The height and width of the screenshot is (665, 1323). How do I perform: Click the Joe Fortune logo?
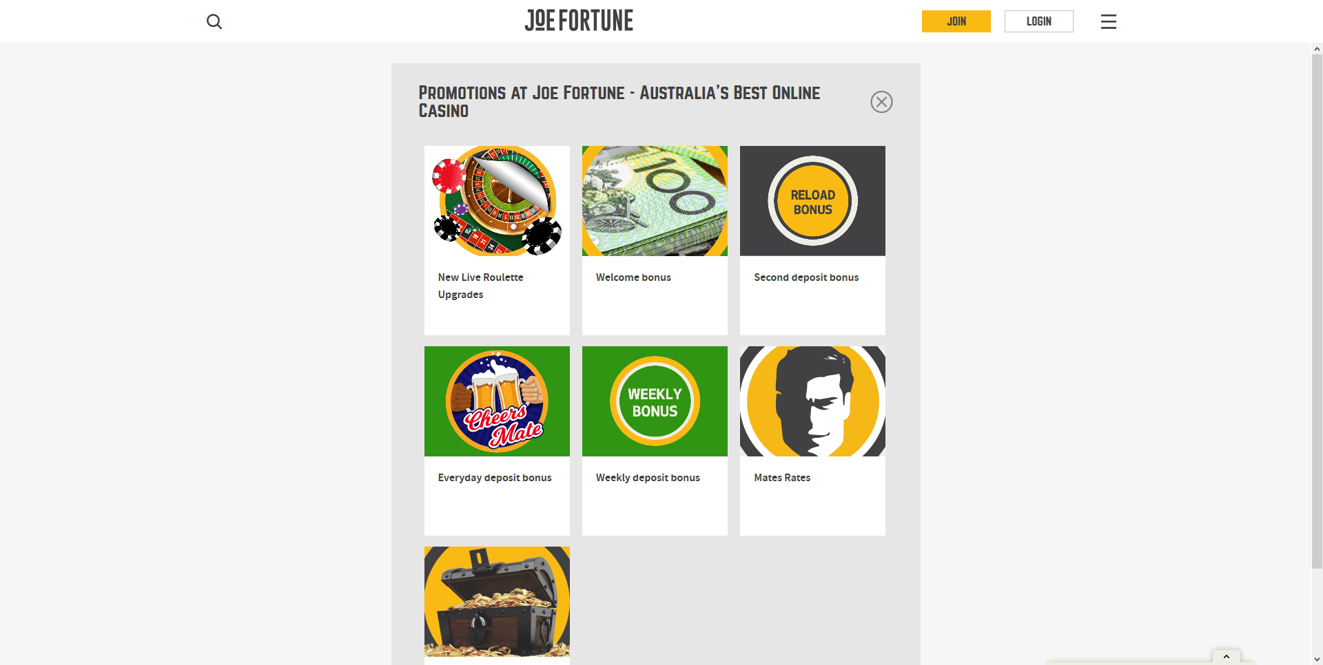pos(579,21)
